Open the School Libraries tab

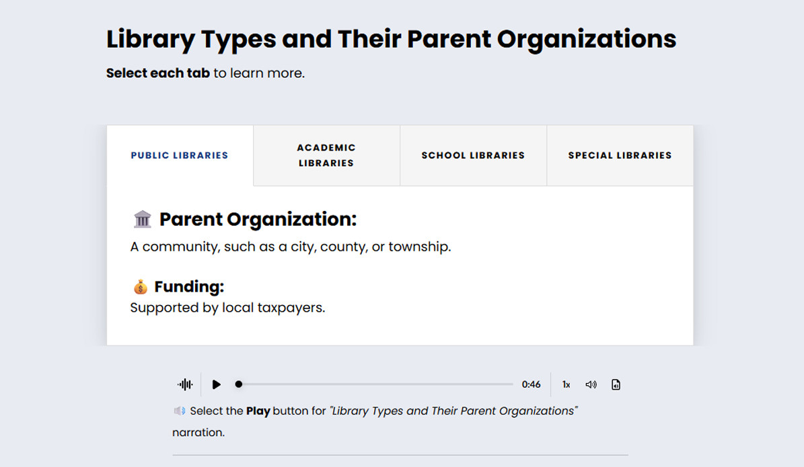(x=473, y=155)
